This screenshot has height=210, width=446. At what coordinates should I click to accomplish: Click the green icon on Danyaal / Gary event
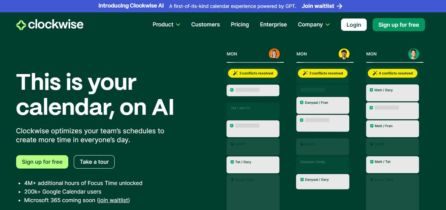[x=302, y=180]
